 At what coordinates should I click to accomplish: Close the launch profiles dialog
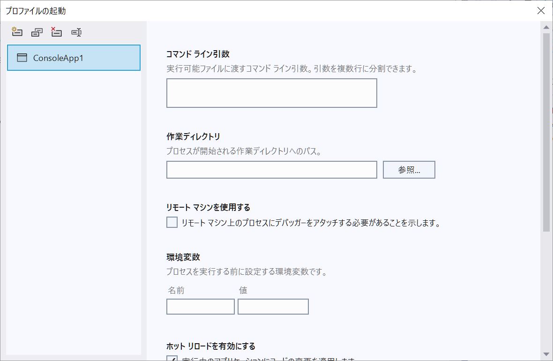(x=541, y=10)
